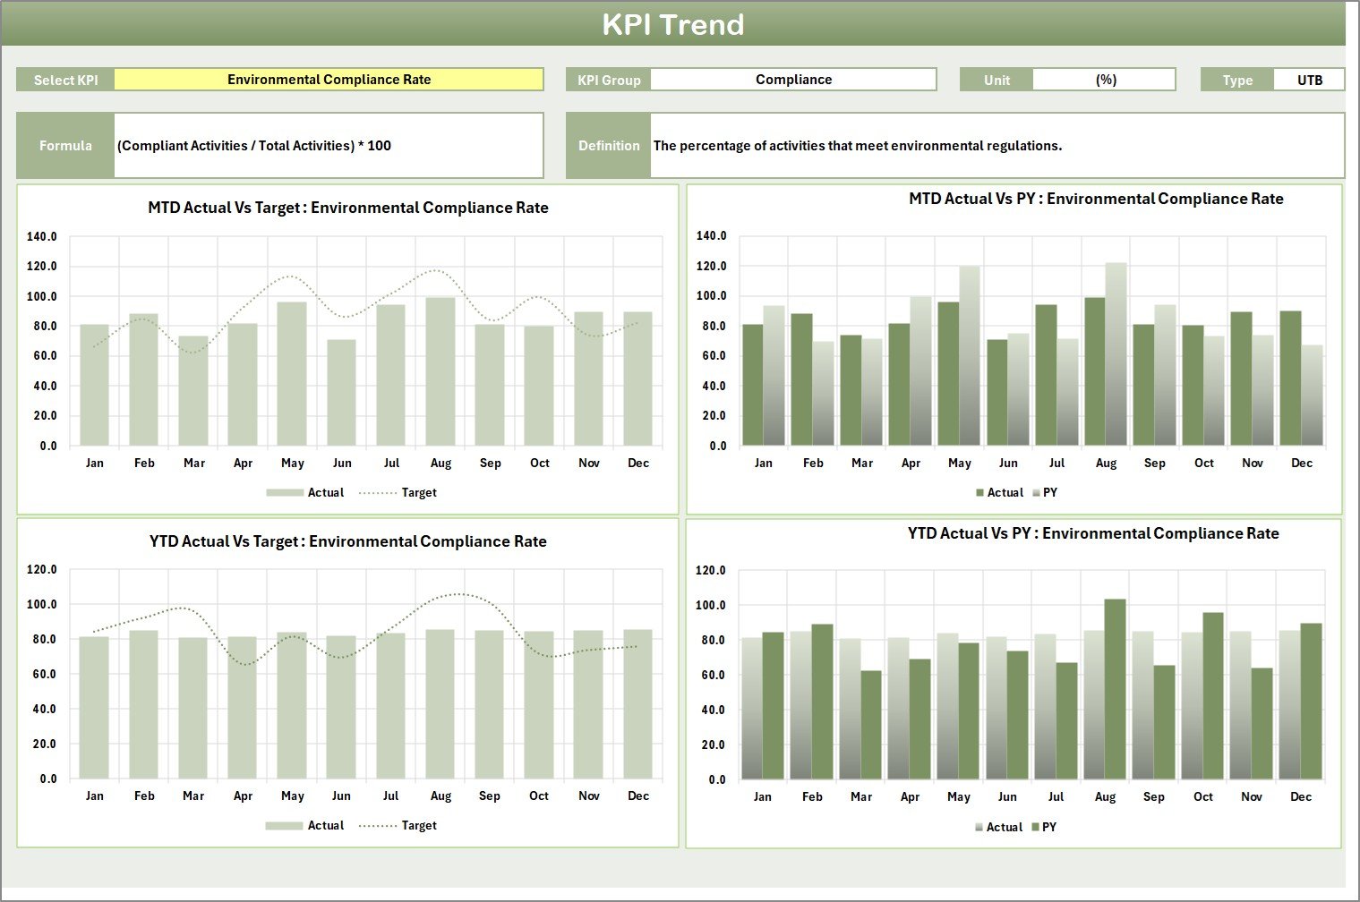
Task: Click the Select KPI label cell
Action: (65, 80)
